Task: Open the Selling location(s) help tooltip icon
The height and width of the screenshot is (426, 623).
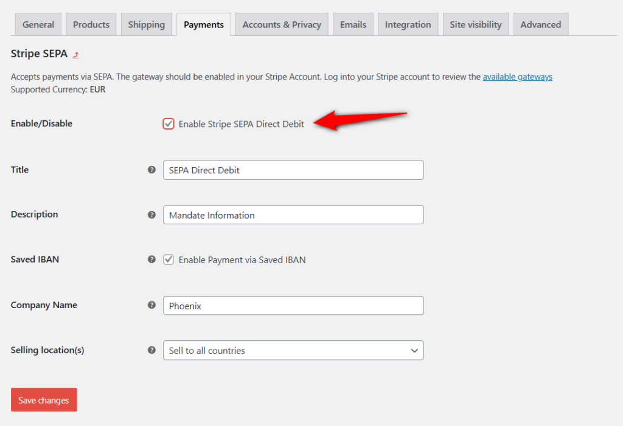Action: 151,350
